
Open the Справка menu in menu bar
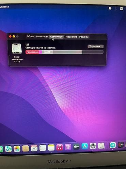[4, 7]
